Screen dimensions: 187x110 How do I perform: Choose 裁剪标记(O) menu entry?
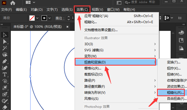[x=117, y=74]
